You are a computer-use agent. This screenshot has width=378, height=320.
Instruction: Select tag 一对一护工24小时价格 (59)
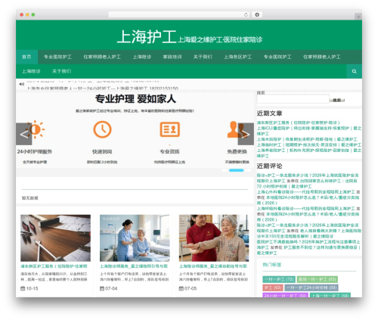click(x=311, y=287)
